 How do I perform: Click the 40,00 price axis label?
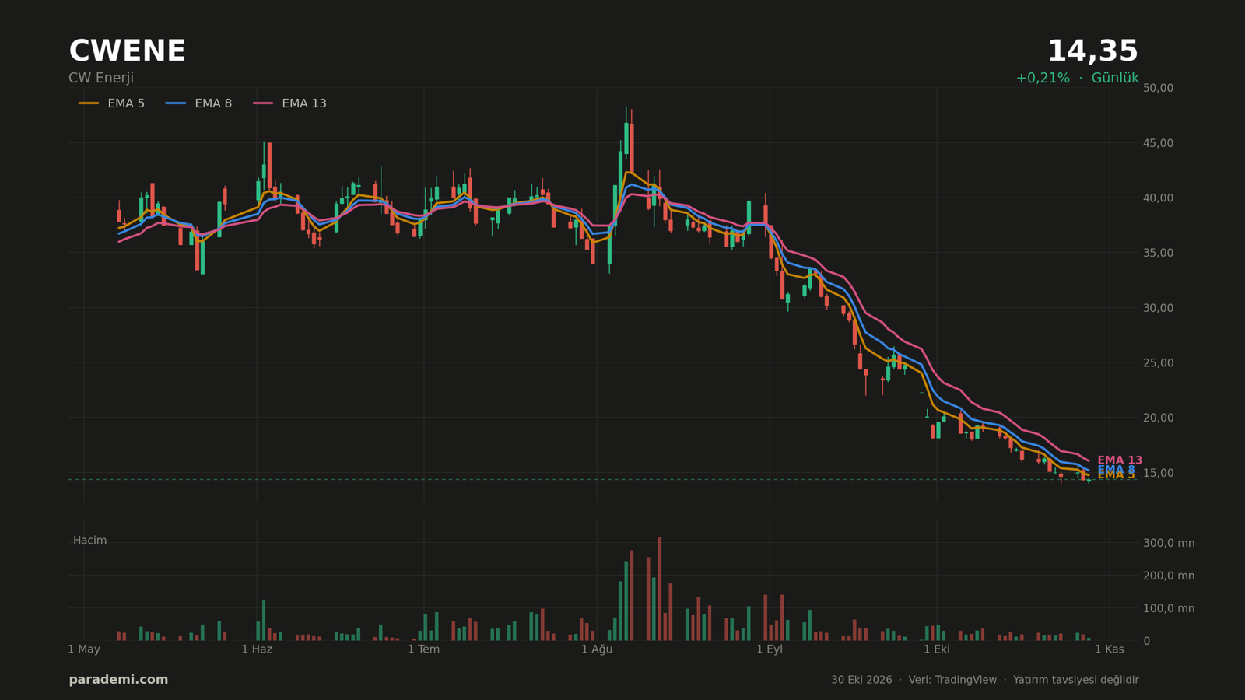[x=1158, y=198]
